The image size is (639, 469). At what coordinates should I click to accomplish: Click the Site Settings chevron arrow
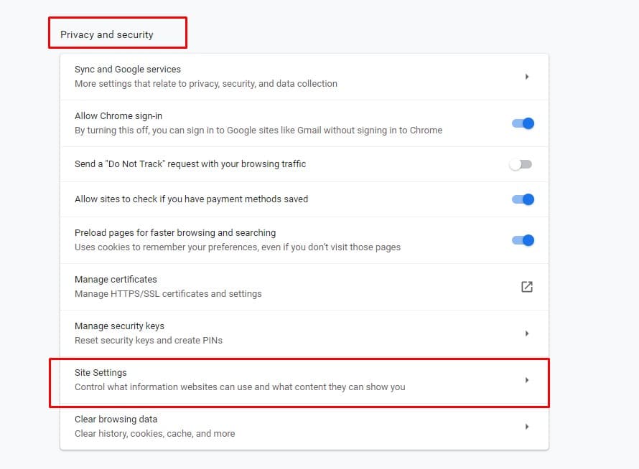[x=526, y=380]
